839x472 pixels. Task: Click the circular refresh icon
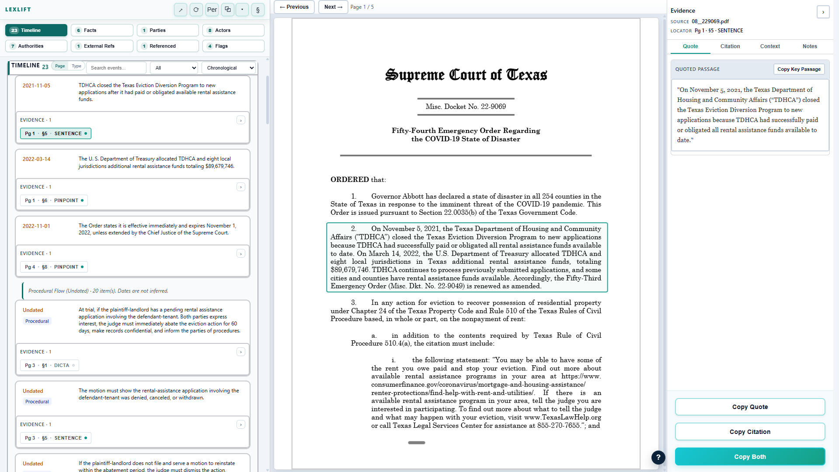pos(196,10)
